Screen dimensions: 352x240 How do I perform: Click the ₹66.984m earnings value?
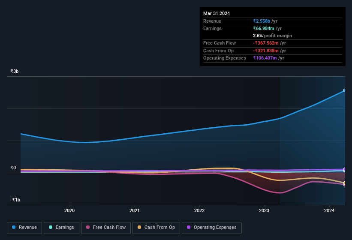click(x=264, y=28)
